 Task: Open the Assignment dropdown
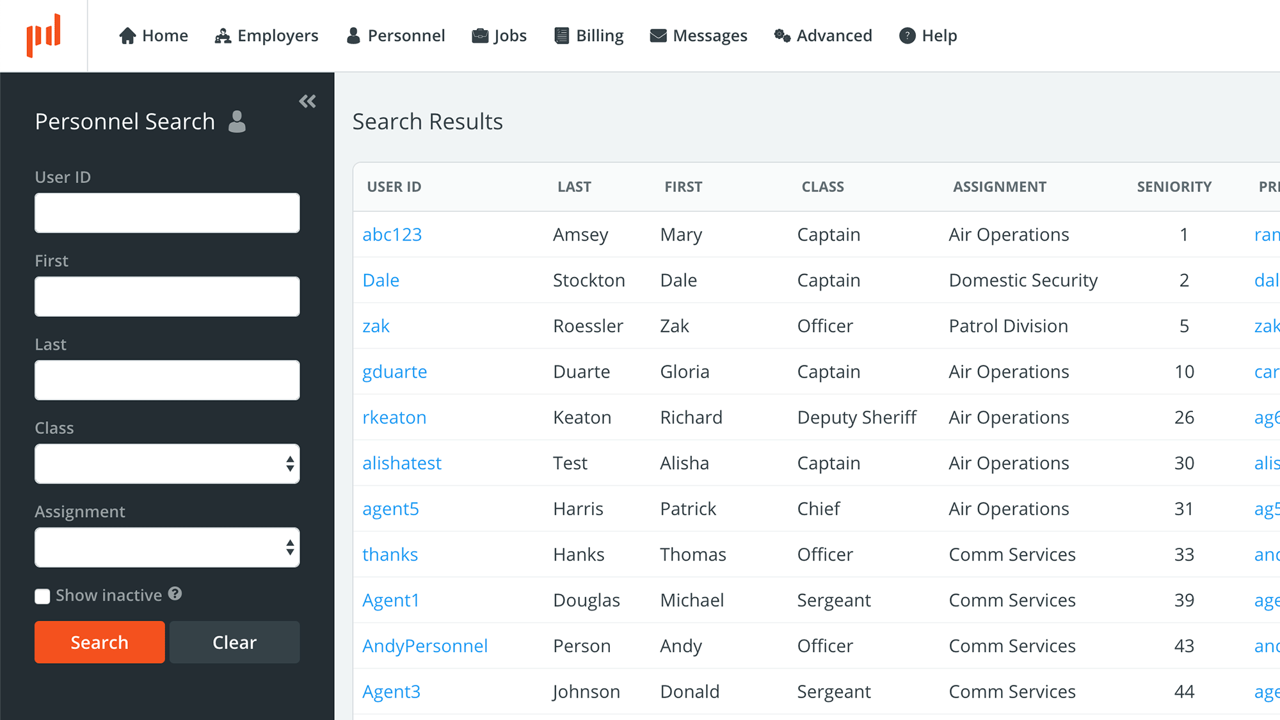tap(167, 547)
